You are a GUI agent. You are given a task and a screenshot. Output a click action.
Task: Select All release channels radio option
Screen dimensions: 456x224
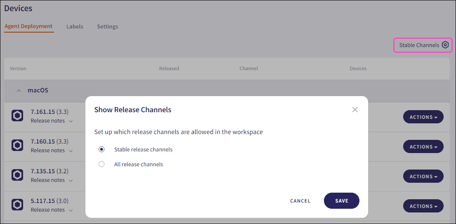(102, 164)
